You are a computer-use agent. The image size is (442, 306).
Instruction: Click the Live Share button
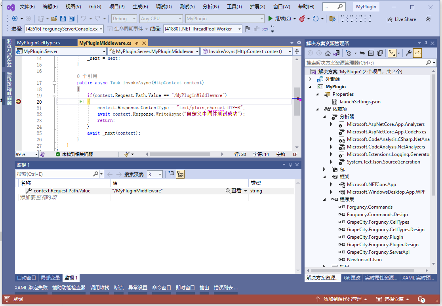coord(402,19)
